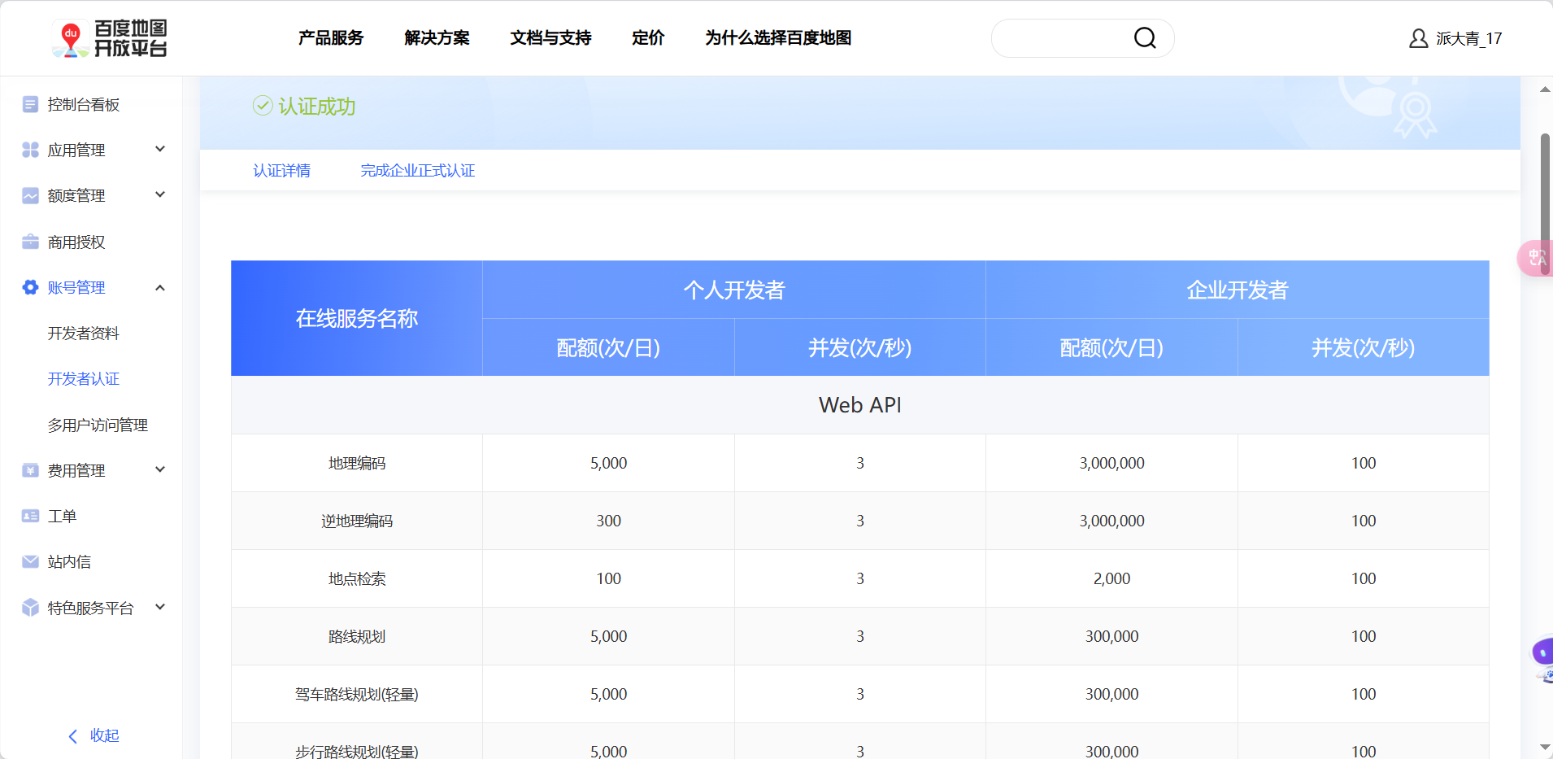The width and height of the screenshot is (1553, 759).
Task: Open the 定价 top menu
Action: (x=648, y=38)
